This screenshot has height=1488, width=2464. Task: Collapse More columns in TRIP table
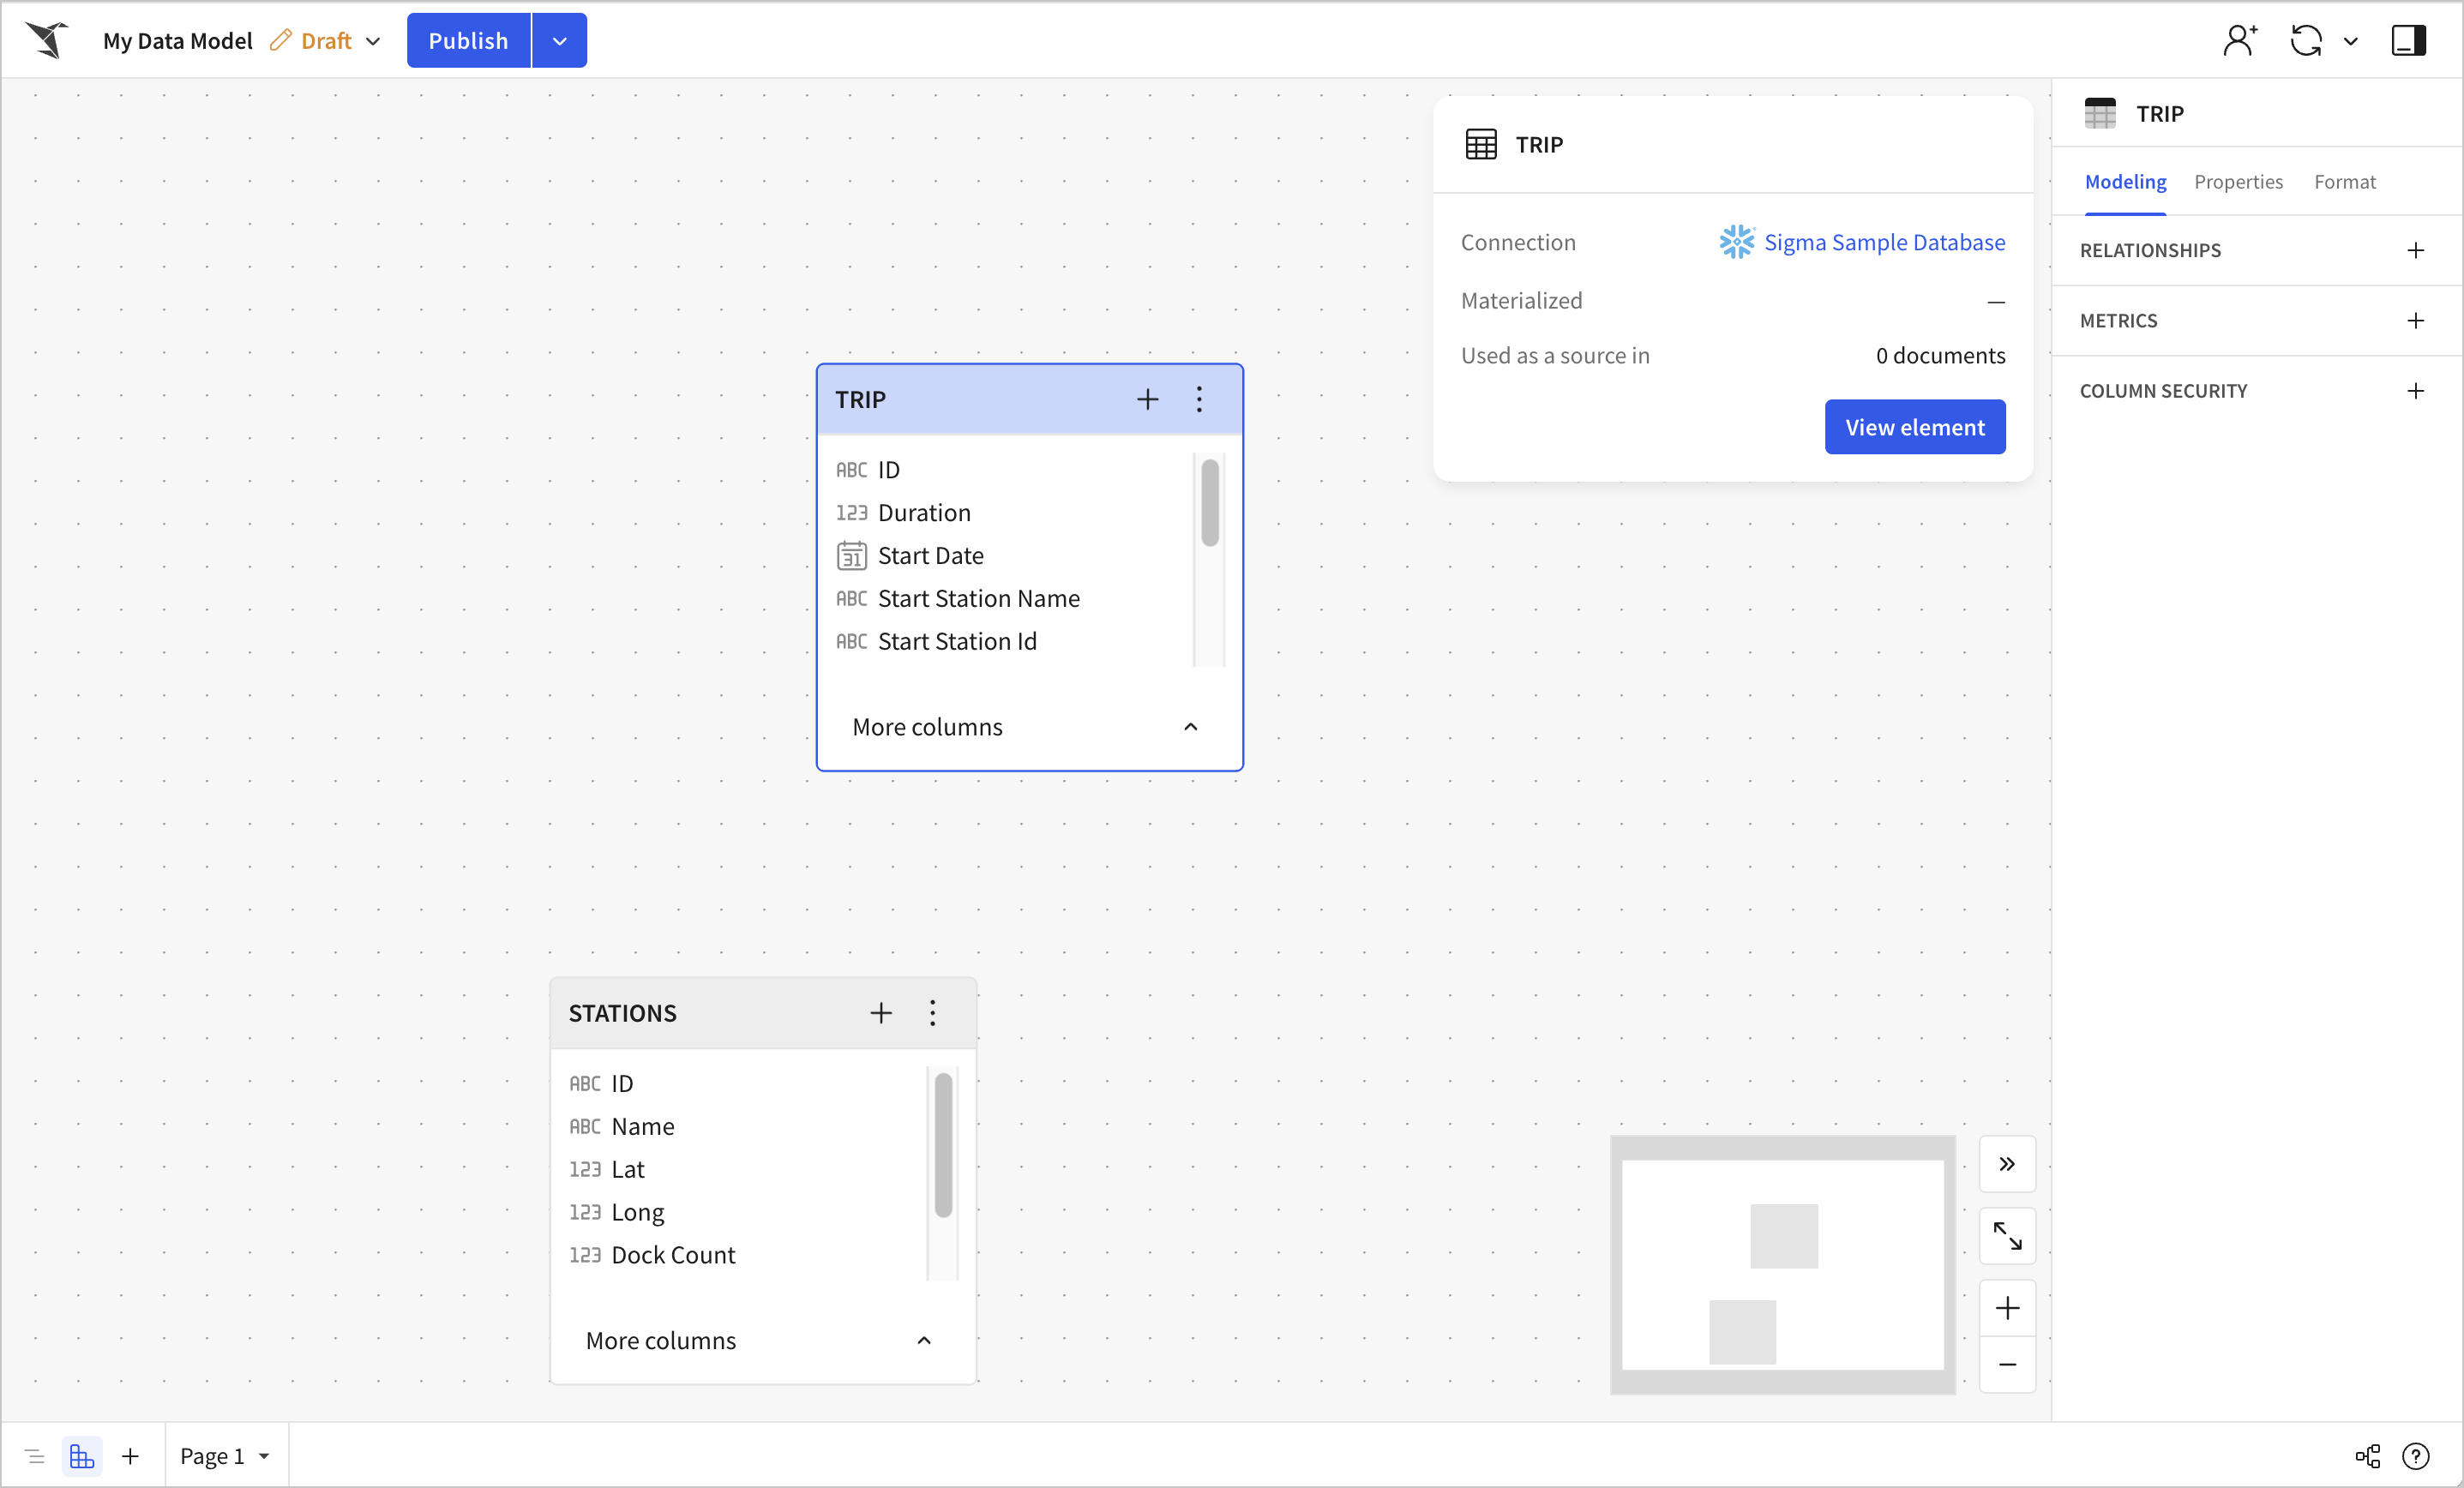[x=1190, y=727]
